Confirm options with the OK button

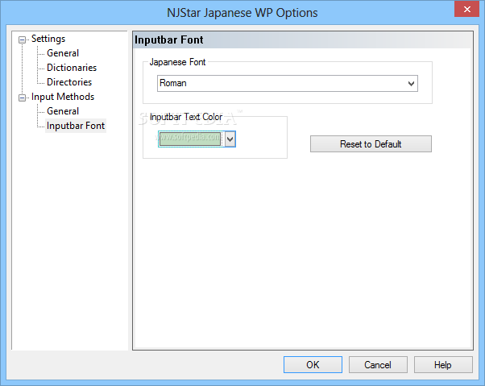[x=313, y=365]
